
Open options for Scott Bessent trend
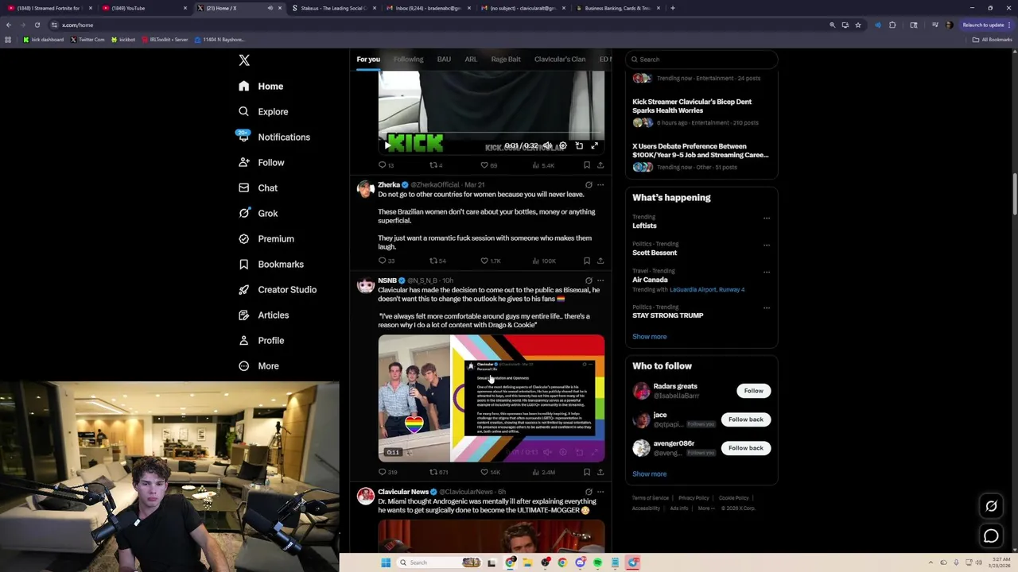pos(767,245)
